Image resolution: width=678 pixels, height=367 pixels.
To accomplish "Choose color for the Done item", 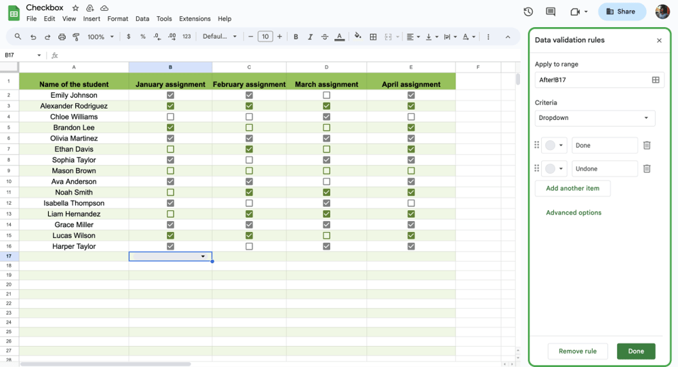I will [x=554, y=145].
